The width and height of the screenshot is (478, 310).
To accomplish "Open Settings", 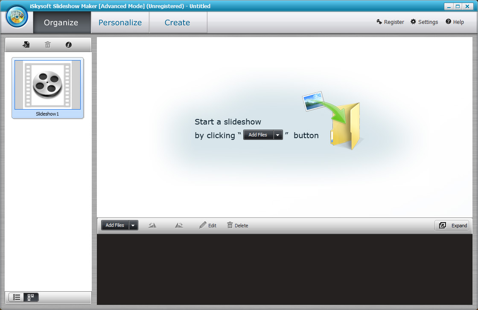I will pyautogui.click(x=424, y=22).
